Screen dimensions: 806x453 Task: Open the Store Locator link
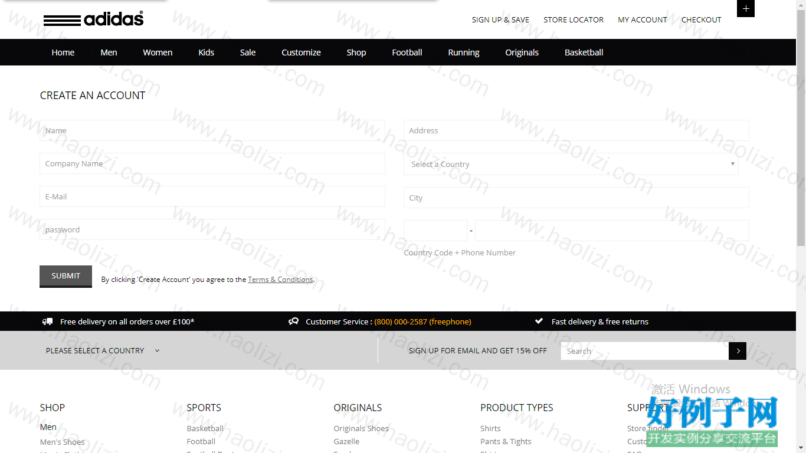click(x=574, y=19)
